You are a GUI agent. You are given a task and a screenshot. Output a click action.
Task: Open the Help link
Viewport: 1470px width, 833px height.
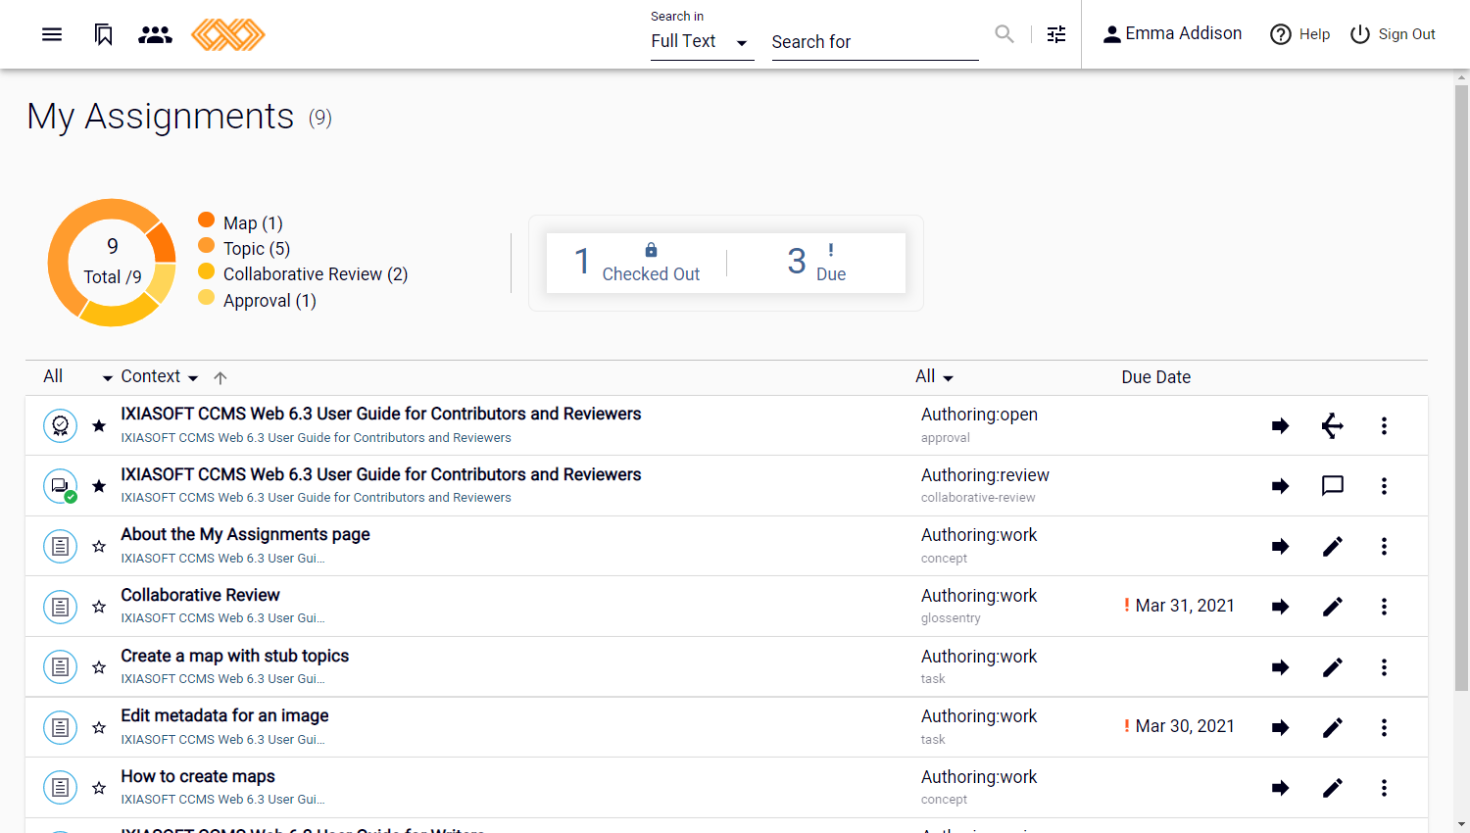pos(1300,34)
